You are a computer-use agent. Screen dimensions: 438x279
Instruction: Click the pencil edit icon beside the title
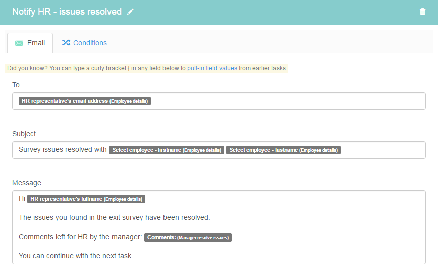(x=130, y=12)
